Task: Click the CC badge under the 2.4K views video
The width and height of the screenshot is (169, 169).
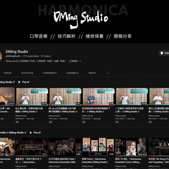Action: pos(117,122)
